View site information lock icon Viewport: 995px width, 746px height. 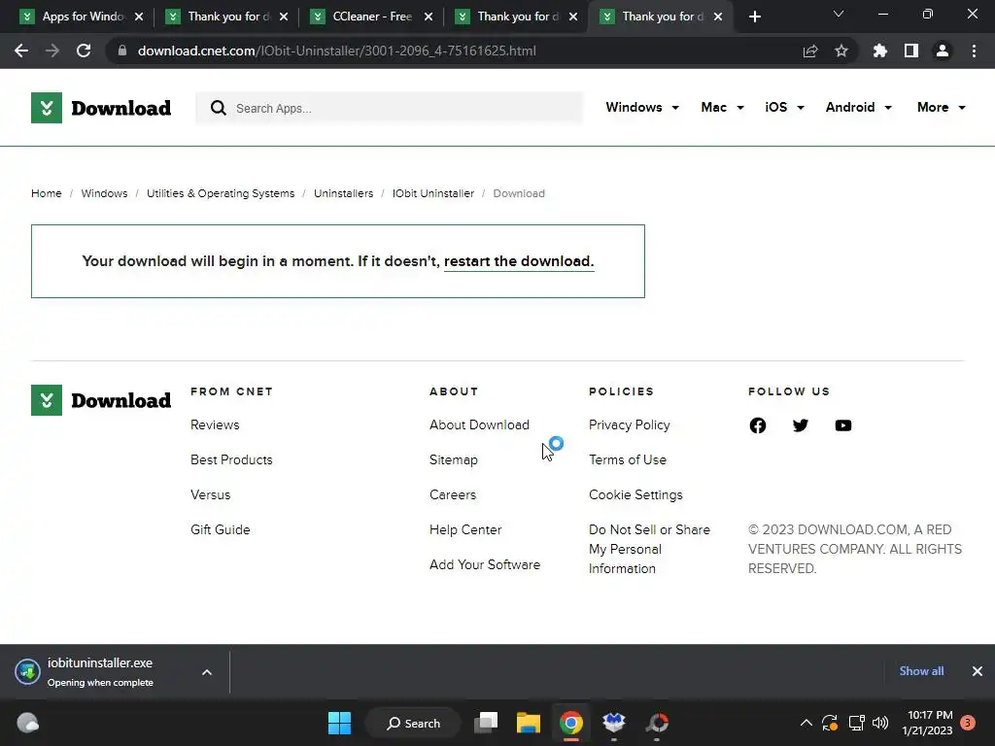tap(122, 51)
